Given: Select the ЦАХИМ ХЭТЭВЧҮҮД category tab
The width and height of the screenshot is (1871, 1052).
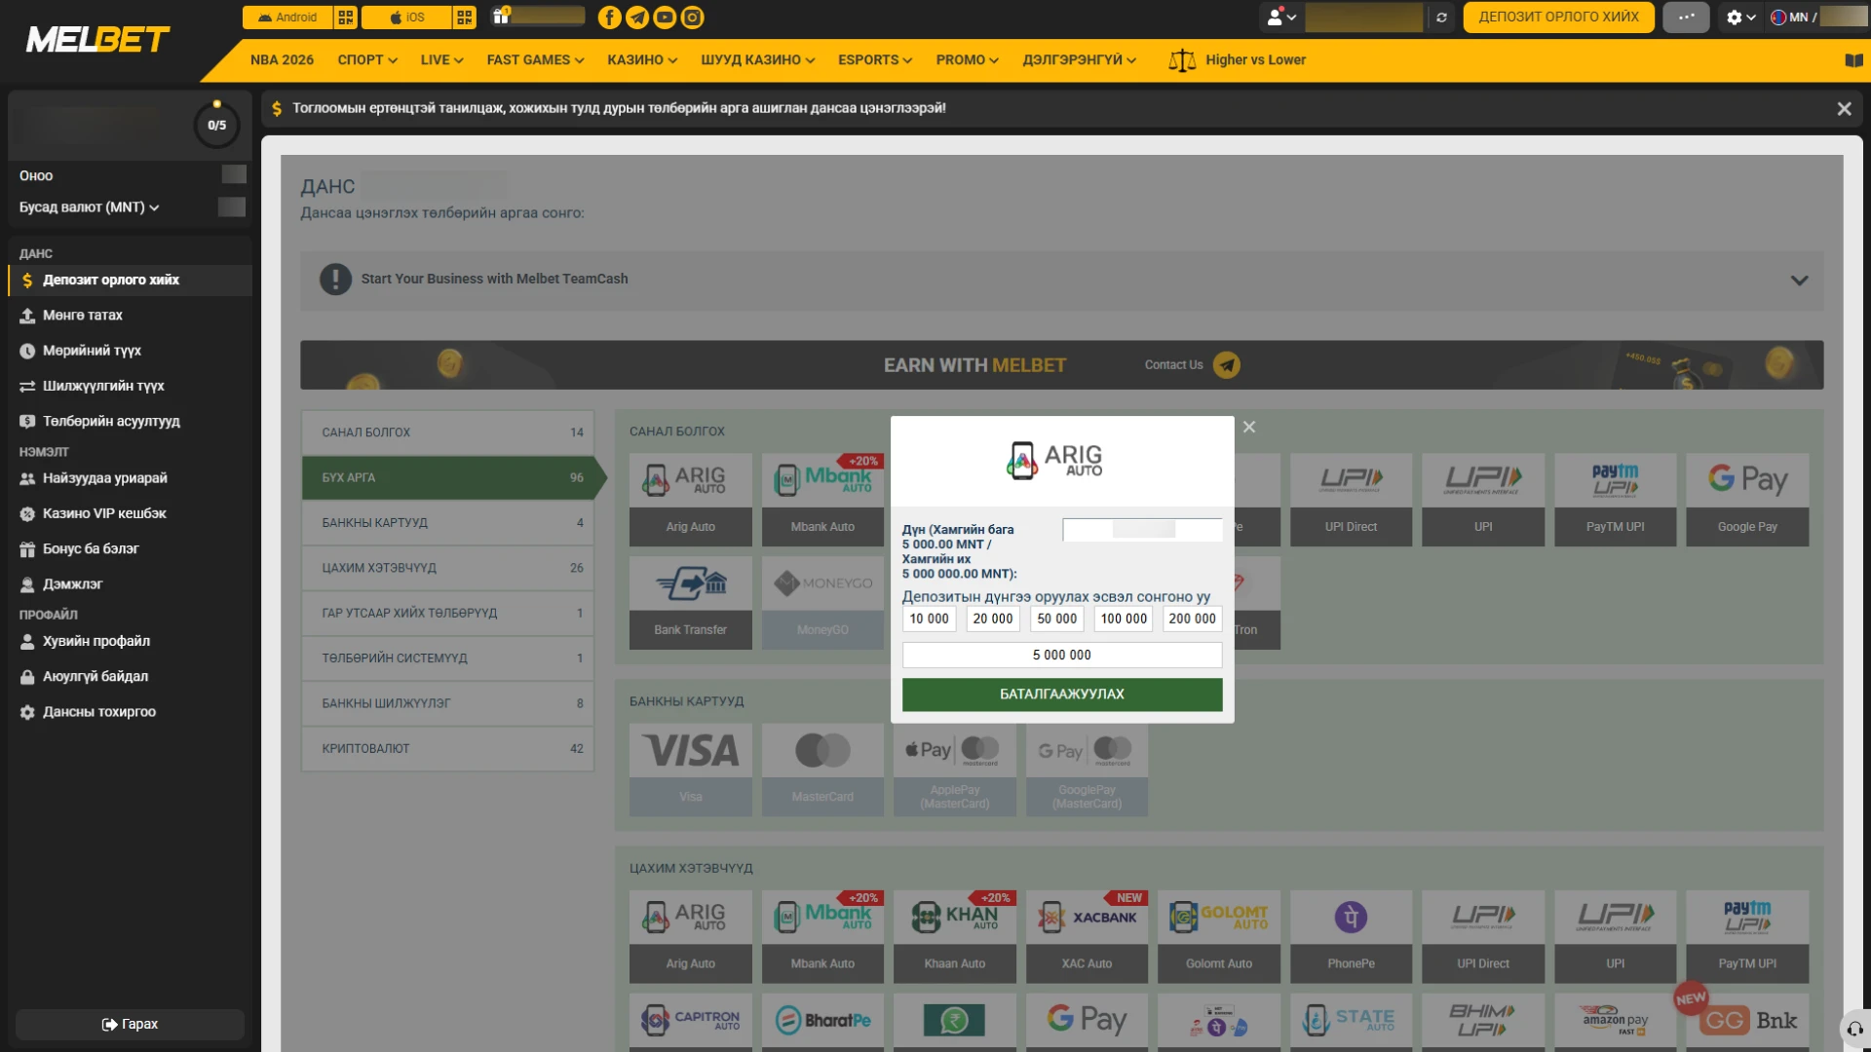Looking at the screenshot, I should point(448,568).
